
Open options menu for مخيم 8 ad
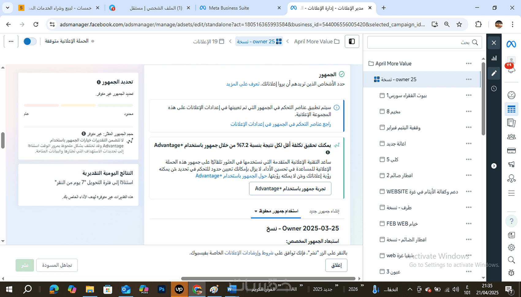(469, 111)
